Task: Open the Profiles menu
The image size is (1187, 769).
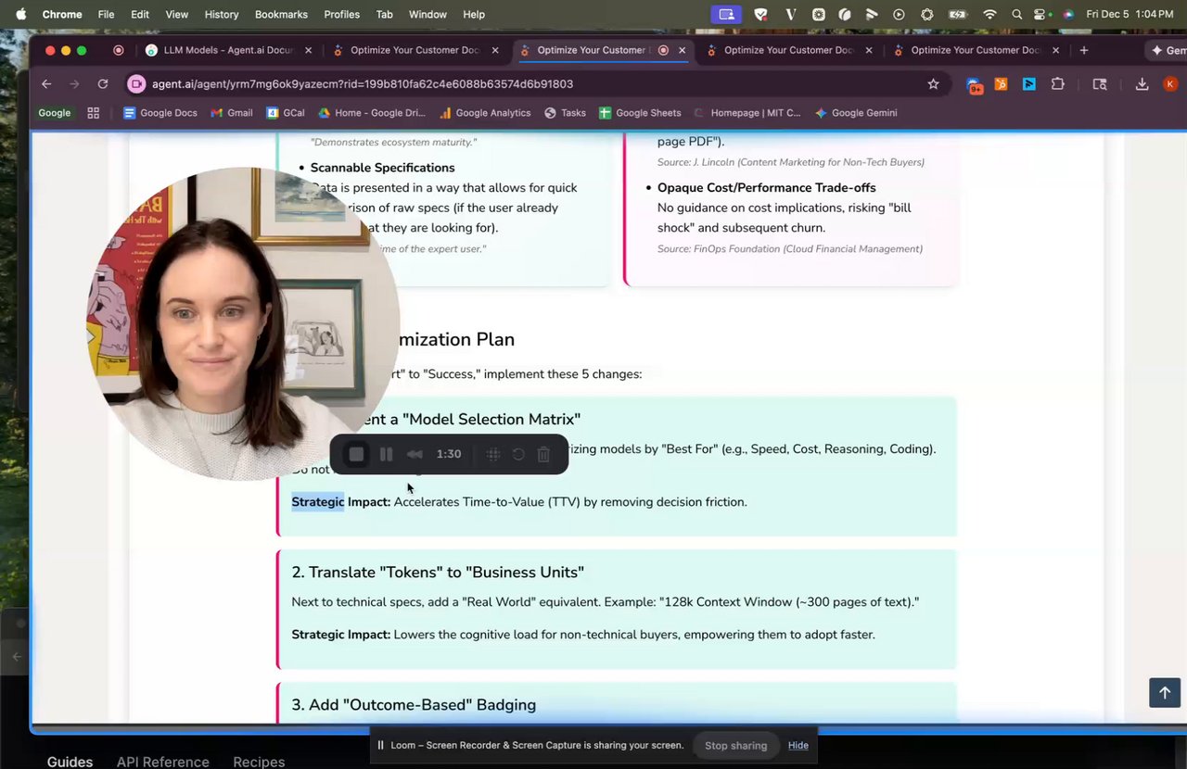Action: (342, 14)
